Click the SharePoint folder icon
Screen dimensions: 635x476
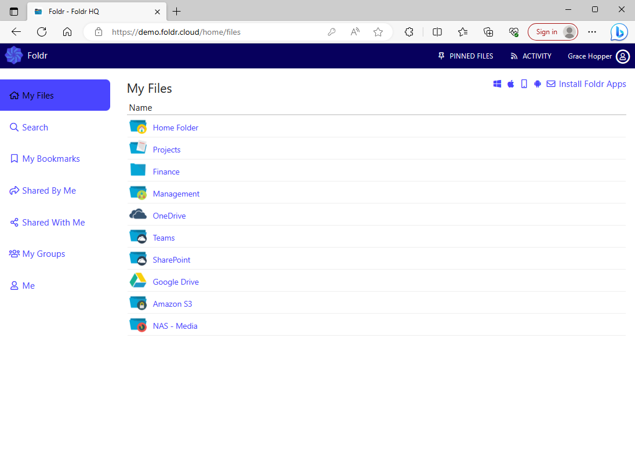(138, 259)
